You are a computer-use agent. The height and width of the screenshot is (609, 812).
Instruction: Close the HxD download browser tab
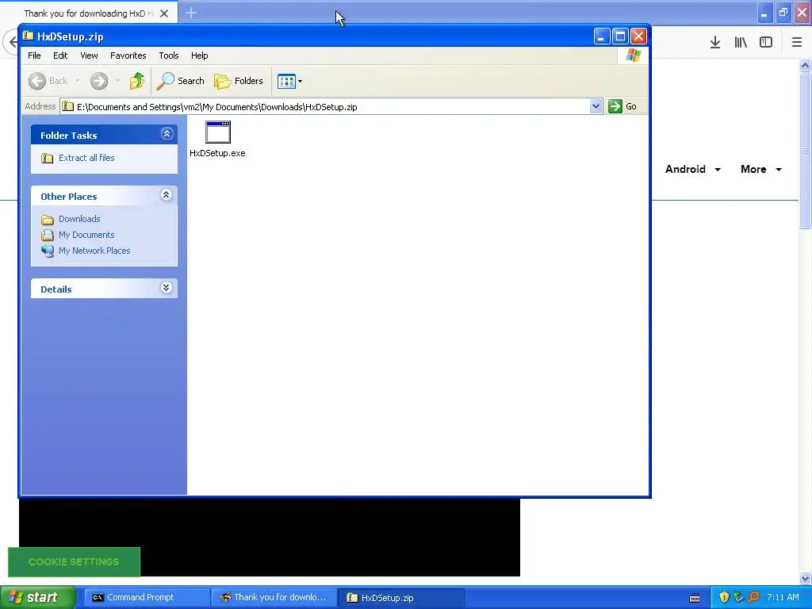click(164, 13)
